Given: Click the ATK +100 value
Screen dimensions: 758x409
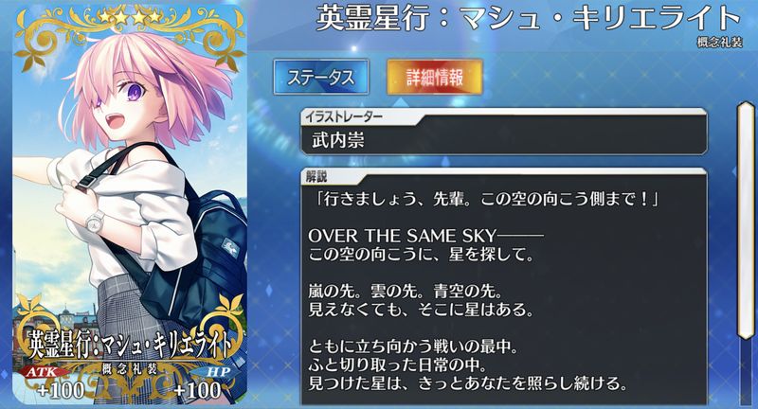Looking at the screenshot, I should click(61, 390).
